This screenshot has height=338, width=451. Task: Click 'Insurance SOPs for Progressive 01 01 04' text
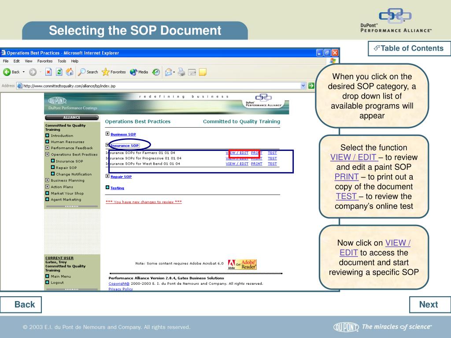[144, 158]
